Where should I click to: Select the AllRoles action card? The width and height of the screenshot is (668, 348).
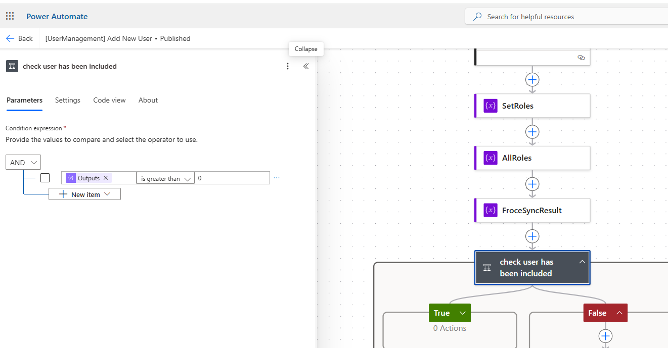point(532,158)
